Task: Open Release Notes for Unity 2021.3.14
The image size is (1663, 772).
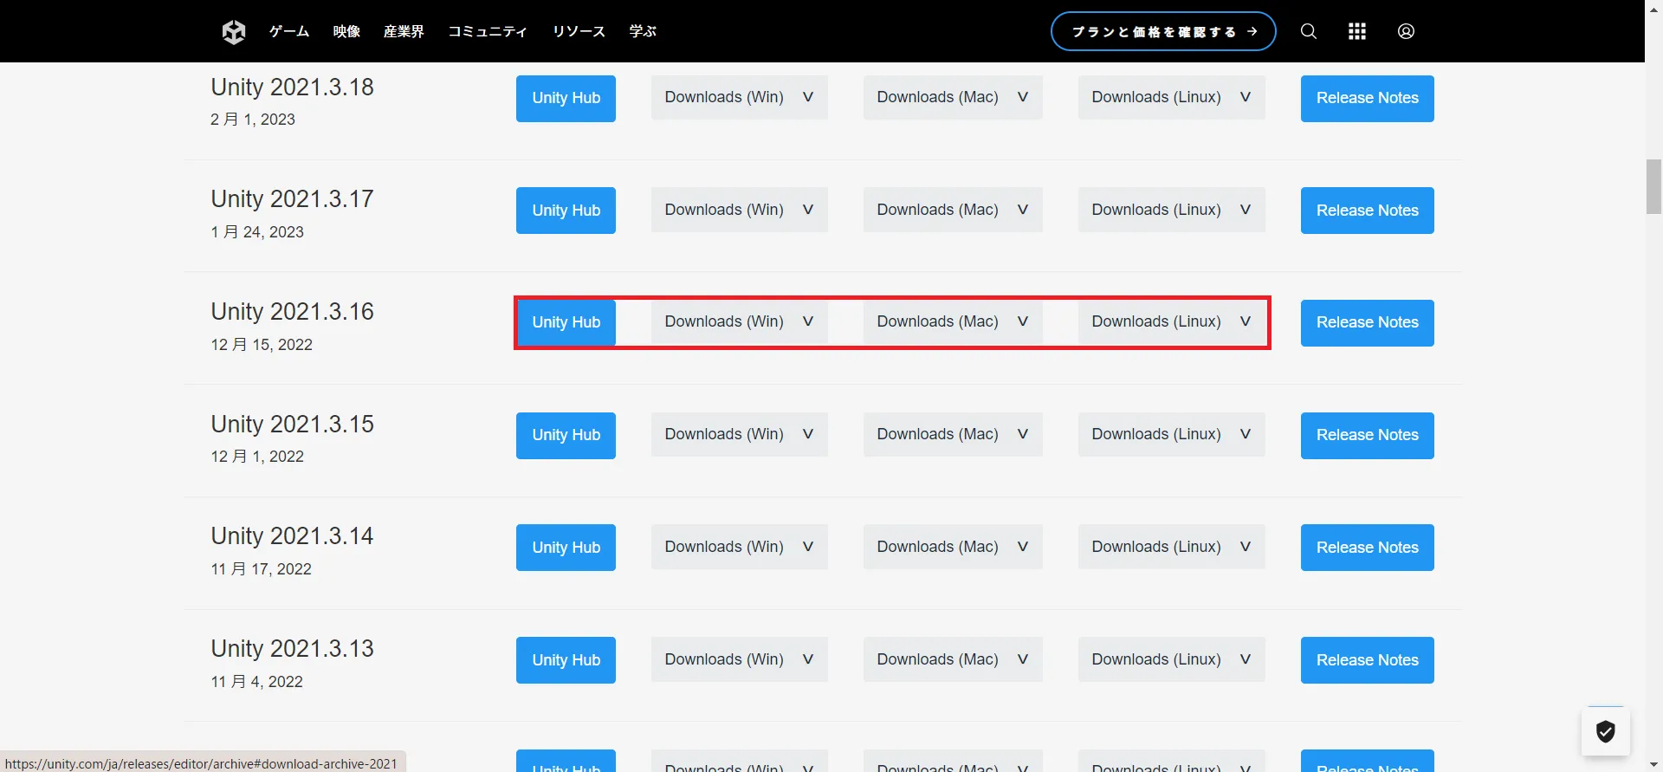Action: (1367, 548)
